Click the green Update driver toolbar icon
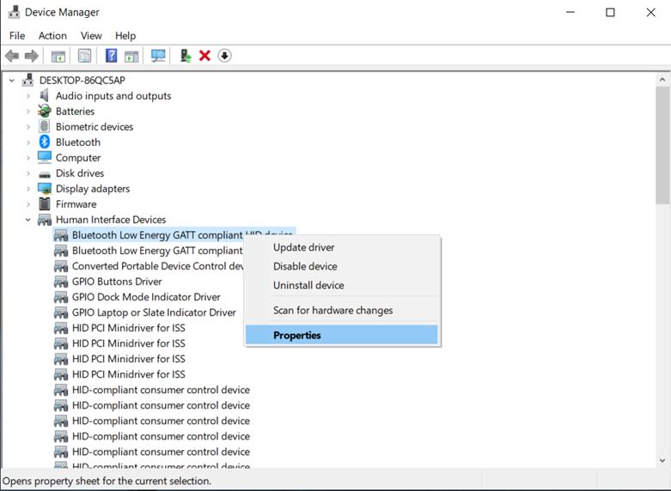Image resolution: width=671 pixels, height=491 pixels. click(185, 56)
